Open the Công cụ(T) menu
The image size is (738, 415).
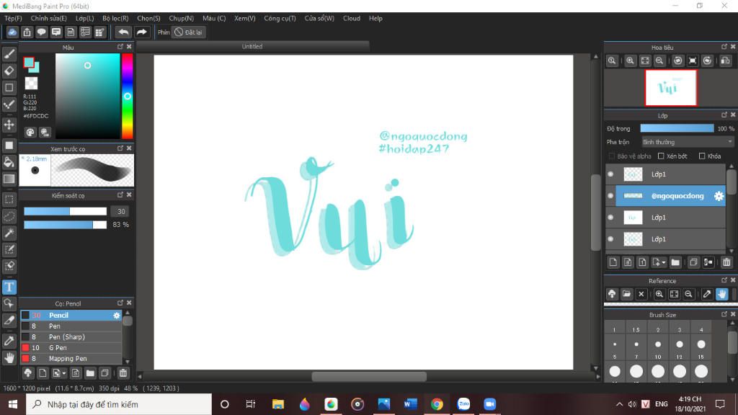280,18
